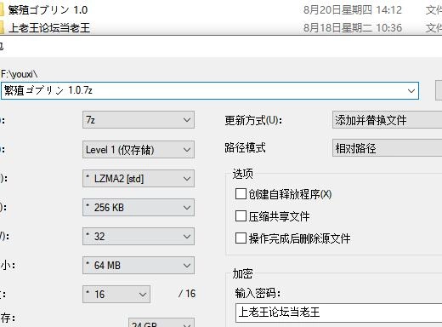The image size is (442, 327).
Task: Click the F:\youxi\ path text
Action: pyautogui.click(x=20, y=74)
